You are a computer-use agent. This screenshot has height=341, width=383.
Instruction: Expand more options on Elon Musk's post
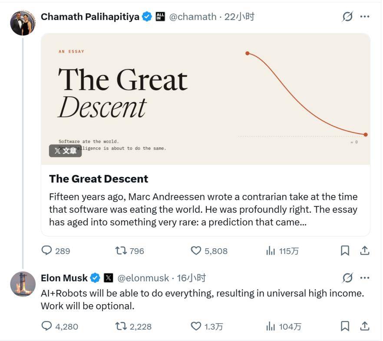(x=365, y=278)
